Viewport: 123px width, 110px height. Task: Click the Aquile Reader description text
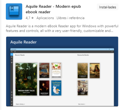62,29
